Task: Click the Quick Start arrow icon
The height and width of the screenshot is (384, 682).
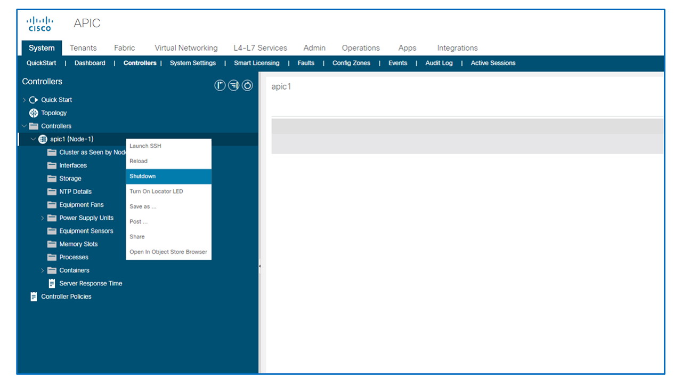Action: (x=34, y=100)
